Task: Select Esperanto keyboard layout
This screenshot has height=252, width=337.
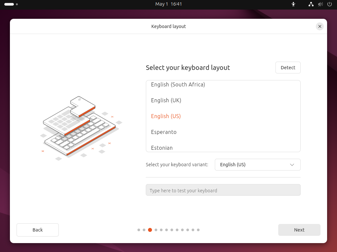Action: [x=164, y=132]
